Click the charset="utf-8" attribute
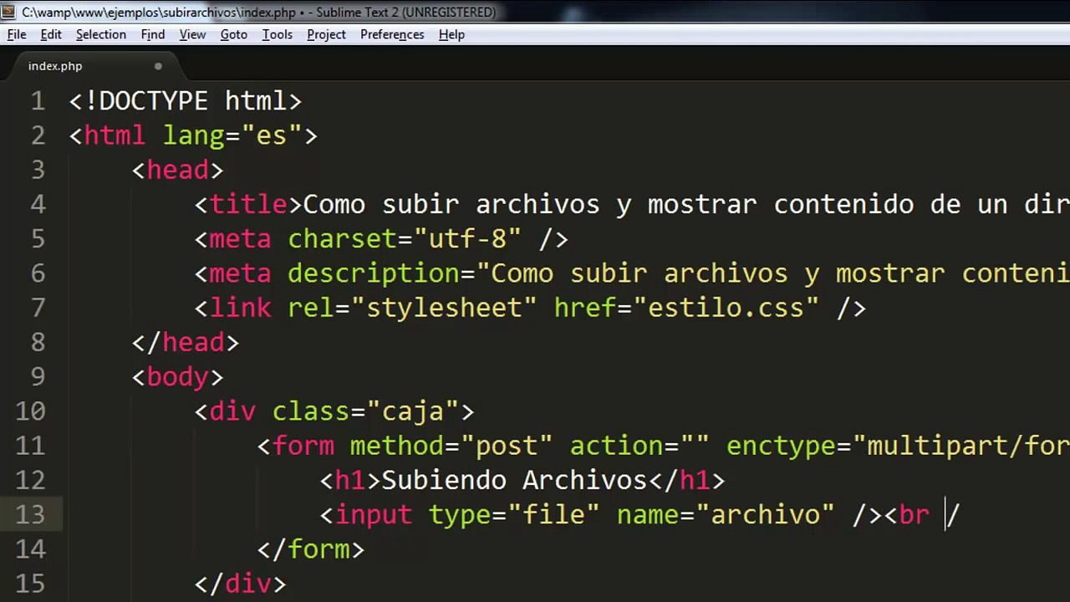 click(405, 239)
